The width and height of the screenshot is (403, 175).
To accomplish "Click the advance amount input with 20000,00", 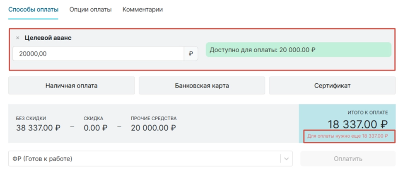I will point(98,53).
